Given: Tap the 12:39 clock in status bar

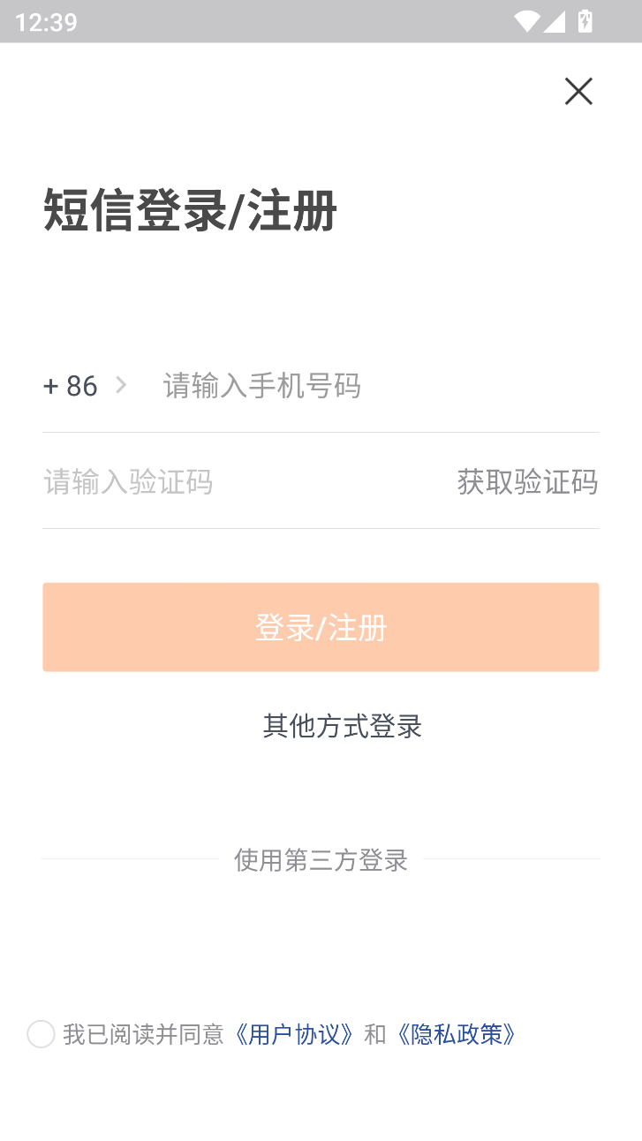Looking at the screenshot, I should pyautogui.click(x=46, y=22).
